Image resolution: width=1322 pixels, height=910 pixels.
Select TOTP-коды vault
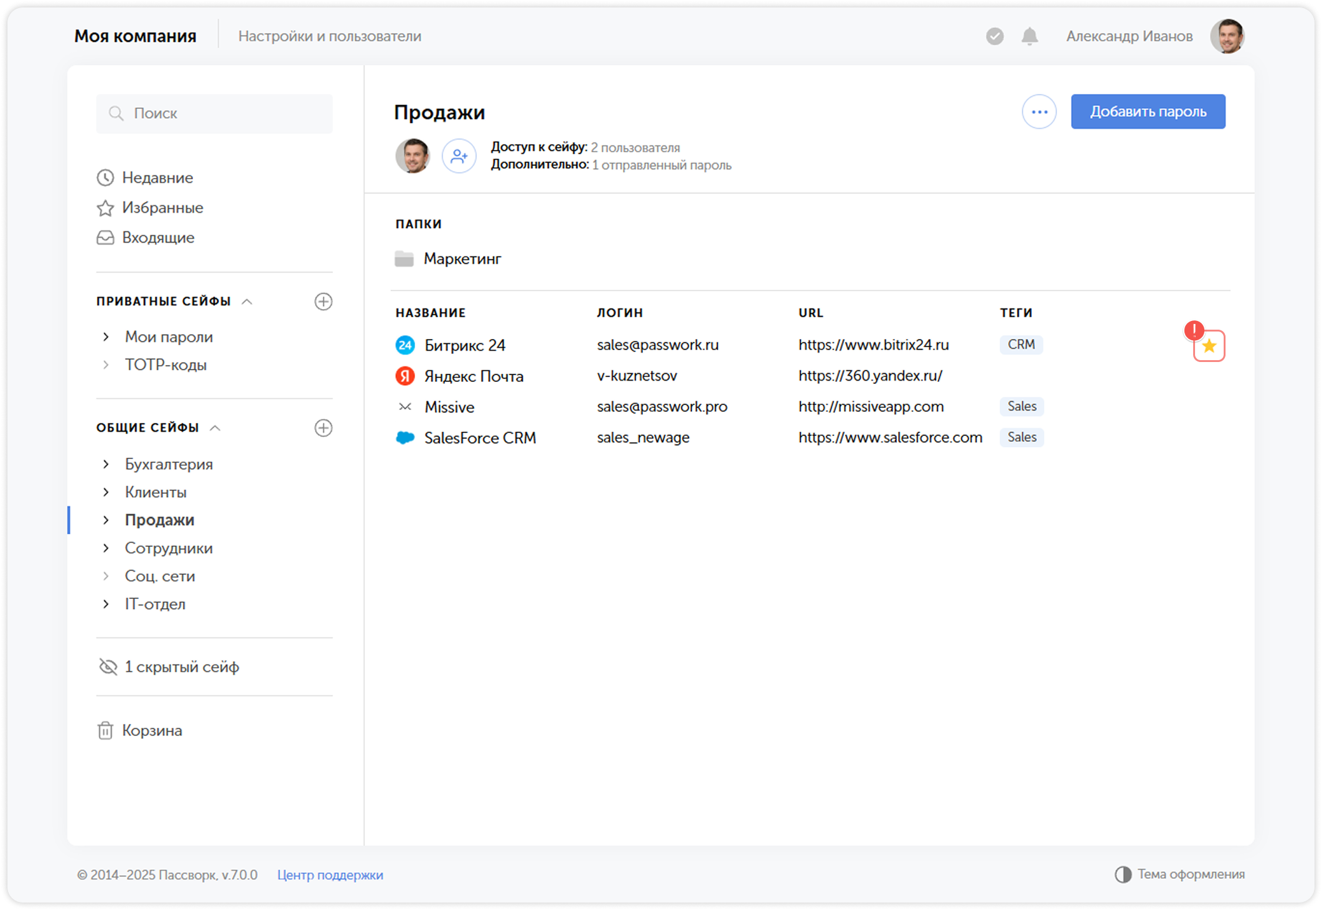point(166,364)
